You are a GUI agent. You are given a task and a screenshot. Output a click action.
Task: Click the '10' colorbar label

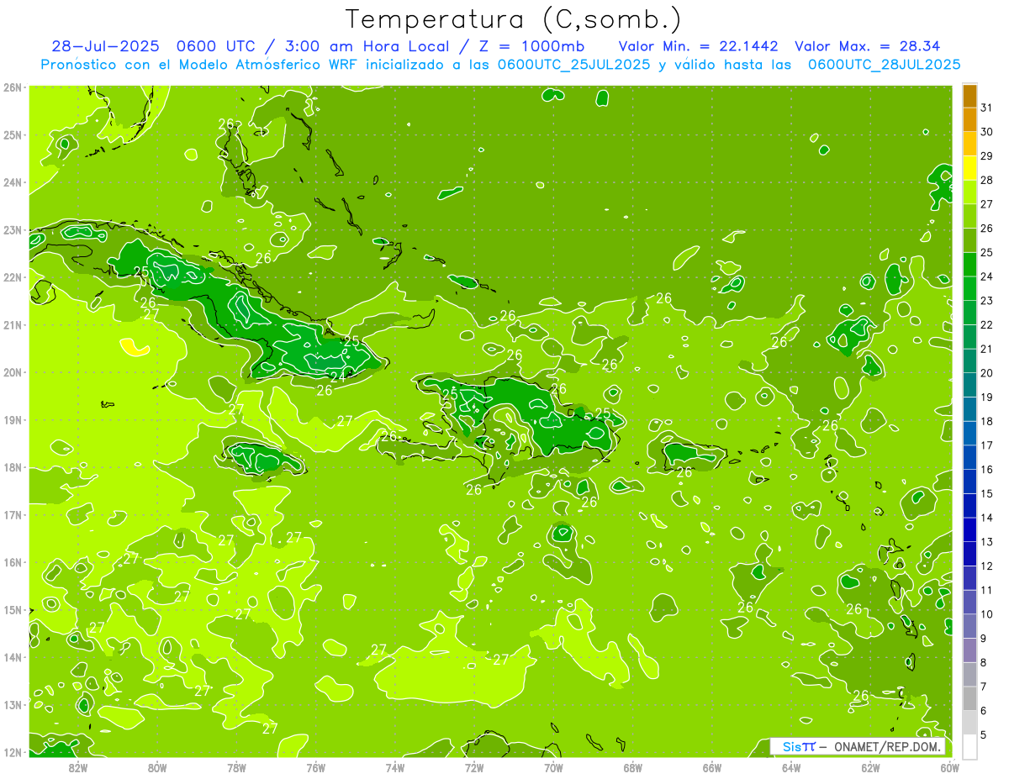(986, 614)
